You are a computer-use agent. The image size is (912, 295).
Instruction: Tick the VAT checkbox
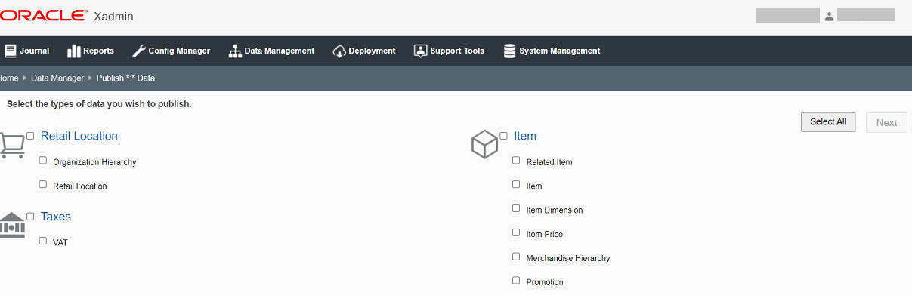(x=43, y=241)
